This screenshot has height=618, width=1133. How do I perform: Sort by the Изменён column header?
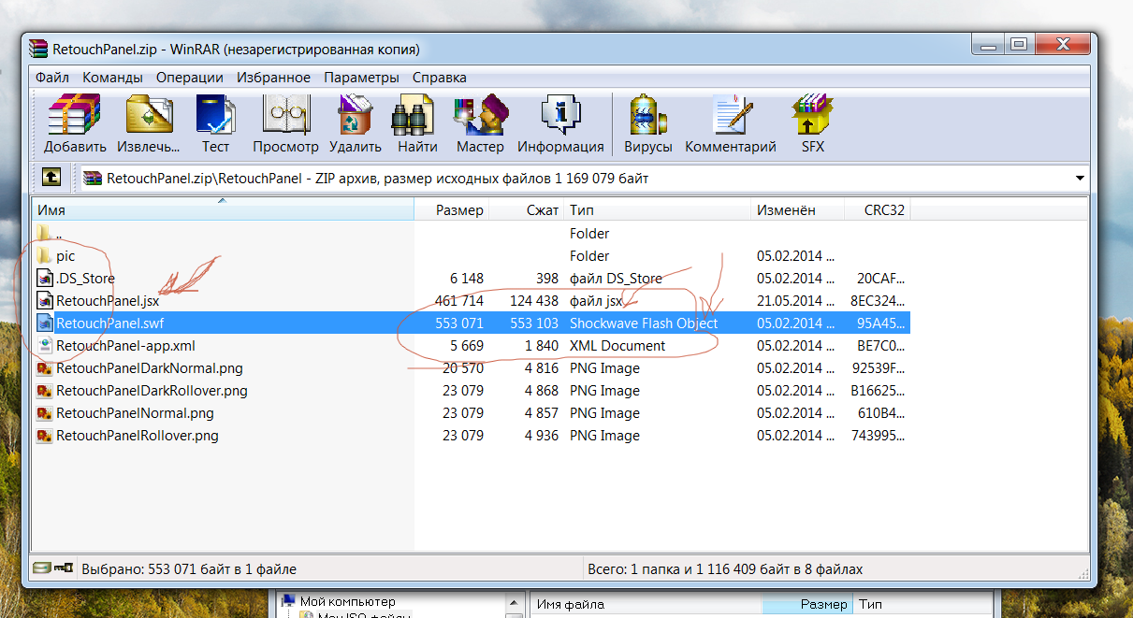(x=798, y=210)
